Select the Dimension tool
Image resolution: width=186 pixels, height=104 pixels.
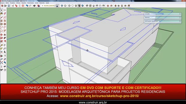[5, 45]
